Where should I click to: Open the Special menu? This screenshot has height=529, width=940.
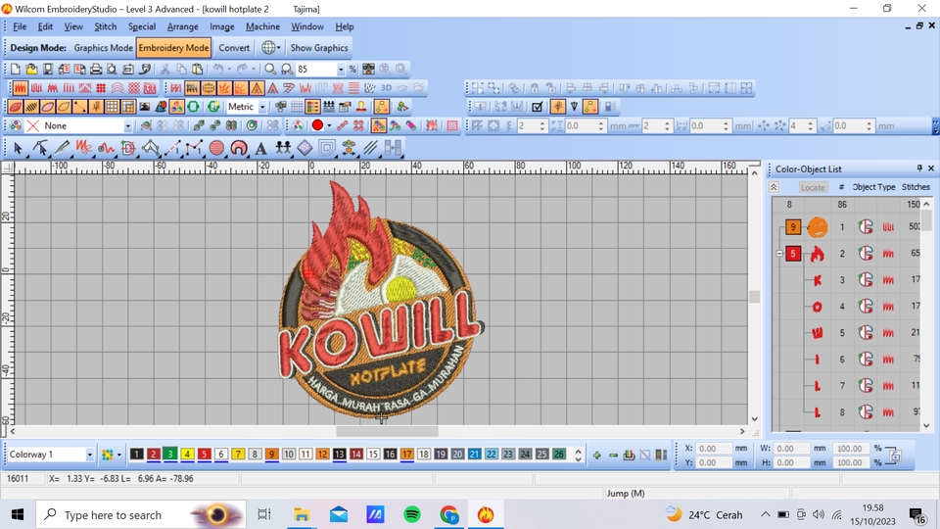click(x=141, y=26)
